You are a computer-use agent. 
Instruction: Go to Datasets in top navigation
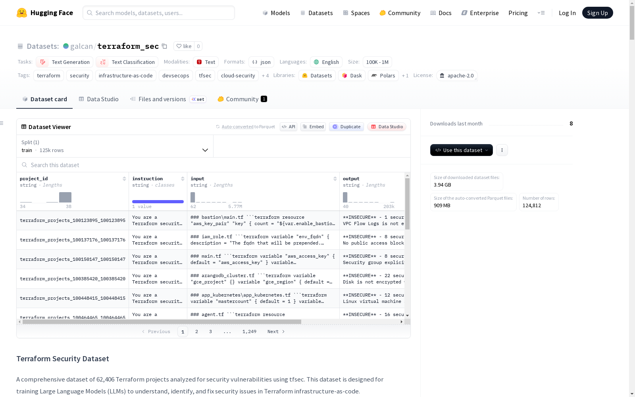[316, 13]
